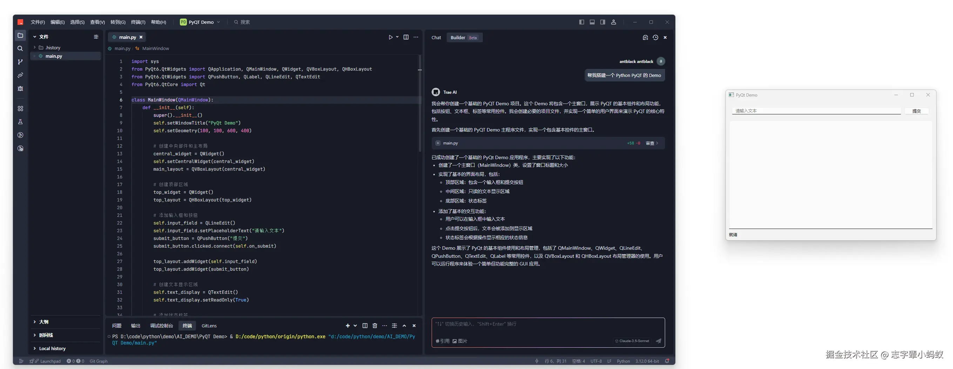Toggle the right AI sidebar layout icon
Viewport: 953px width, 369px height.
click(603, 22)
